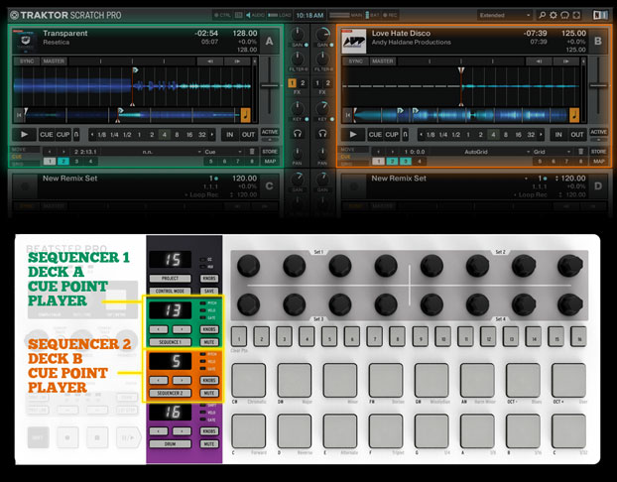
Task: Toggle loop ACTIVE on Deck B
Action: click(x=598, y=132)
